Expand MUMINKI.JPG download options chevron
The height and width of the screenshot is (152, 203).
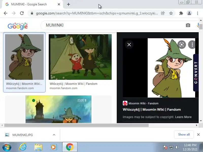click(54, 135)
